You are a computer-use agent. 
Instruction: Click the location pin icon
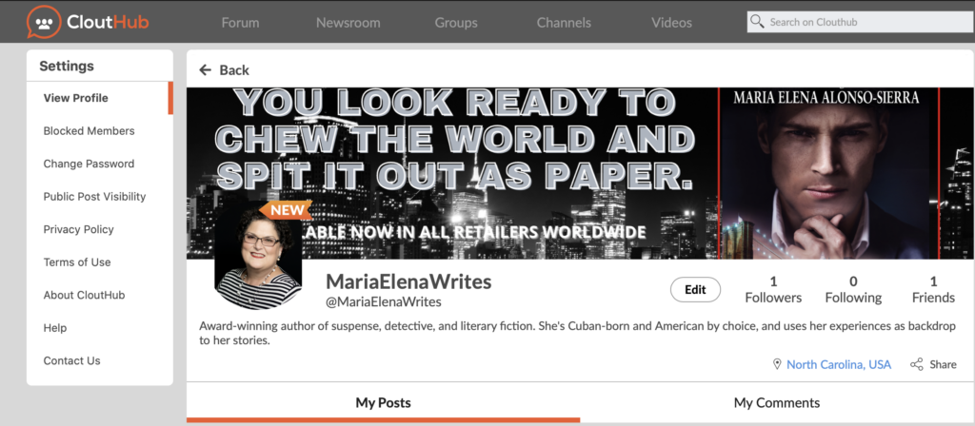pyautogui.click(x=777, y=364)
